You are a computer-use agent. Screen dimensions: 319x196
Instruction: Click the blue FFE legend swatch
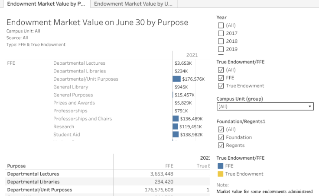[x=220, y=166]
